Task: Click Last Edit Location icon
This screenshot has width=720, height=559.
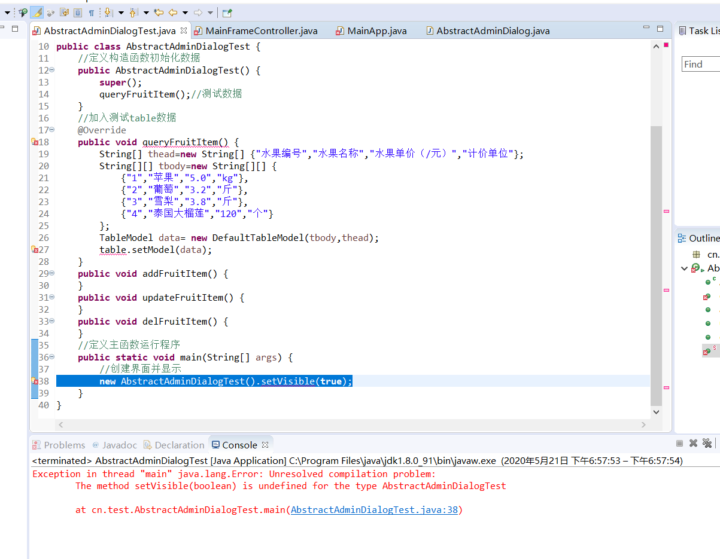Action: [x=159, y=12]
